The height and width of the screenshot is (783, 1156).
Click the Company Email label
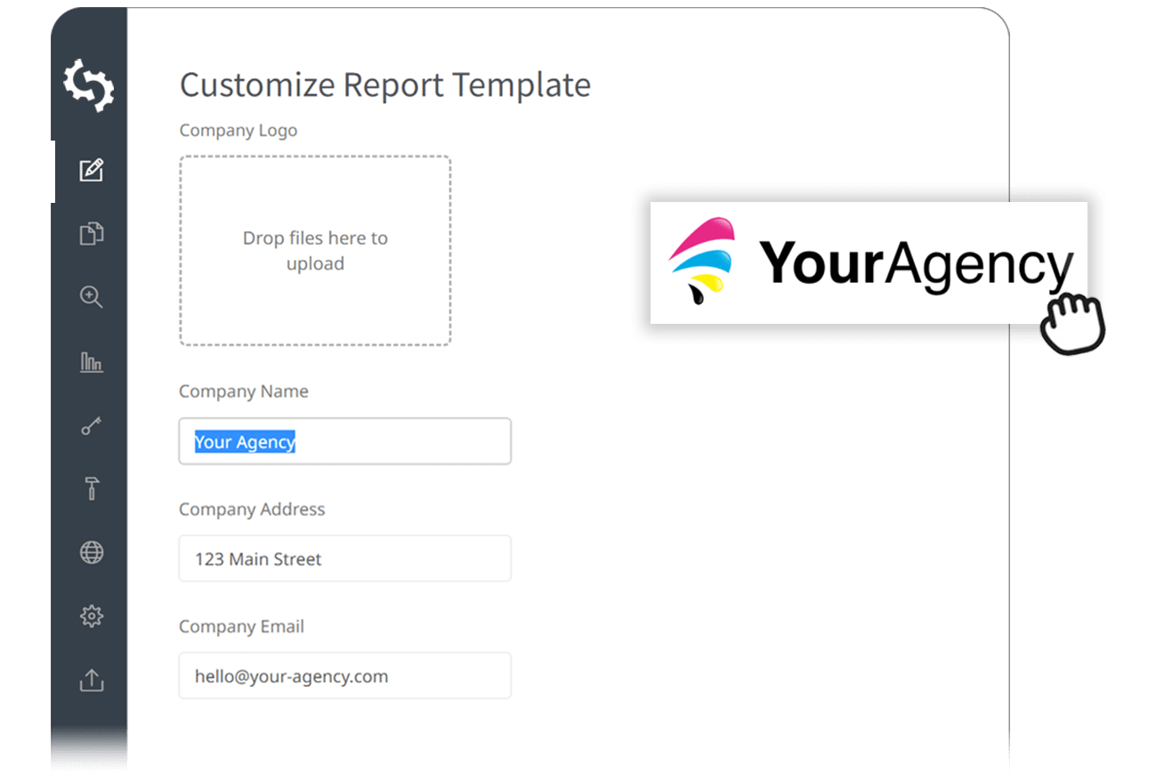tap(241, 626)
